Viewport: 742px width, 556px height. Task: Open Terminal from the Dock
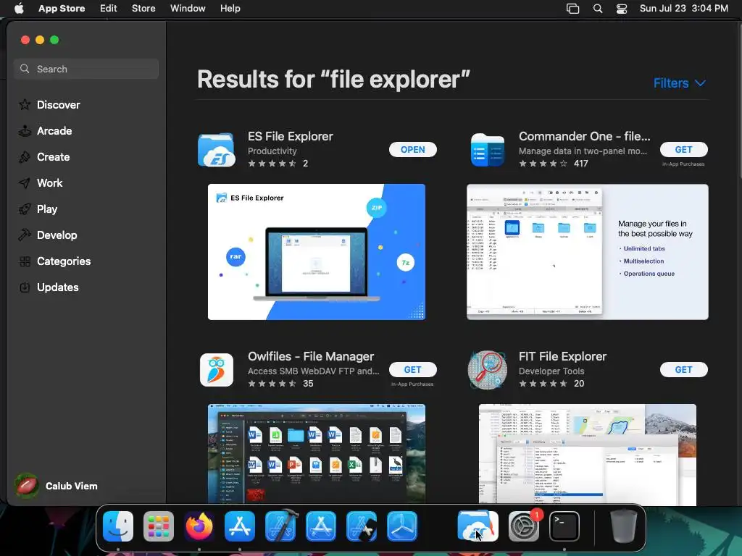tap(564, 526)
